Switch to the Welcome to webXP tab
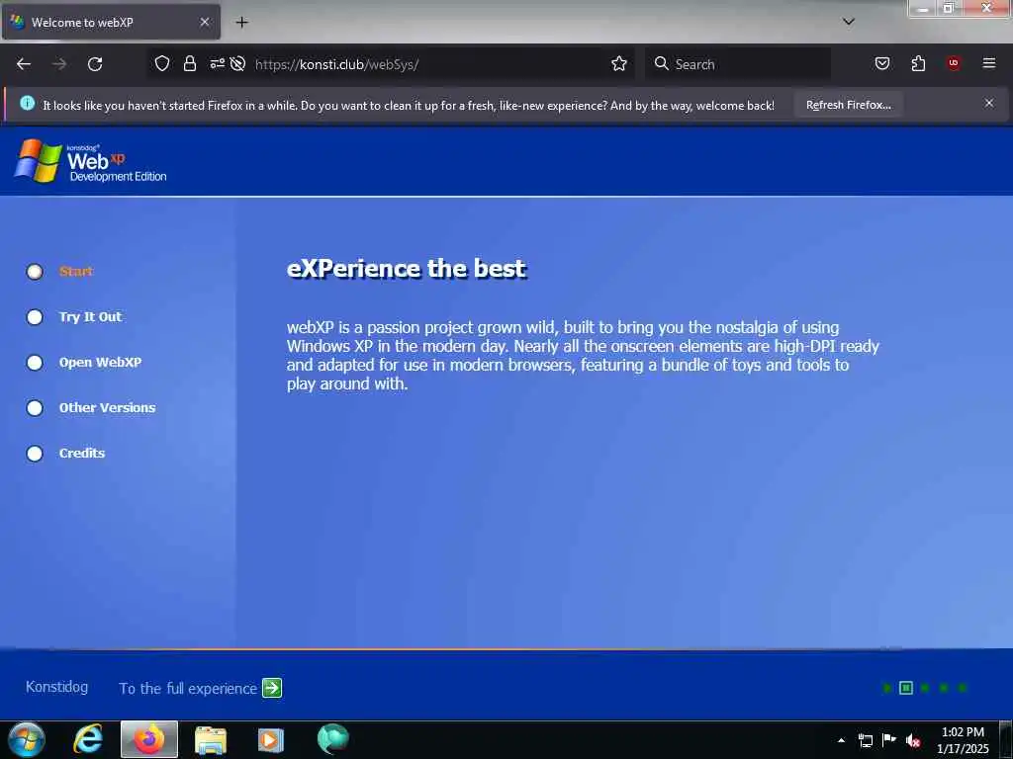1013x759 pixels. tap(111, 22)
